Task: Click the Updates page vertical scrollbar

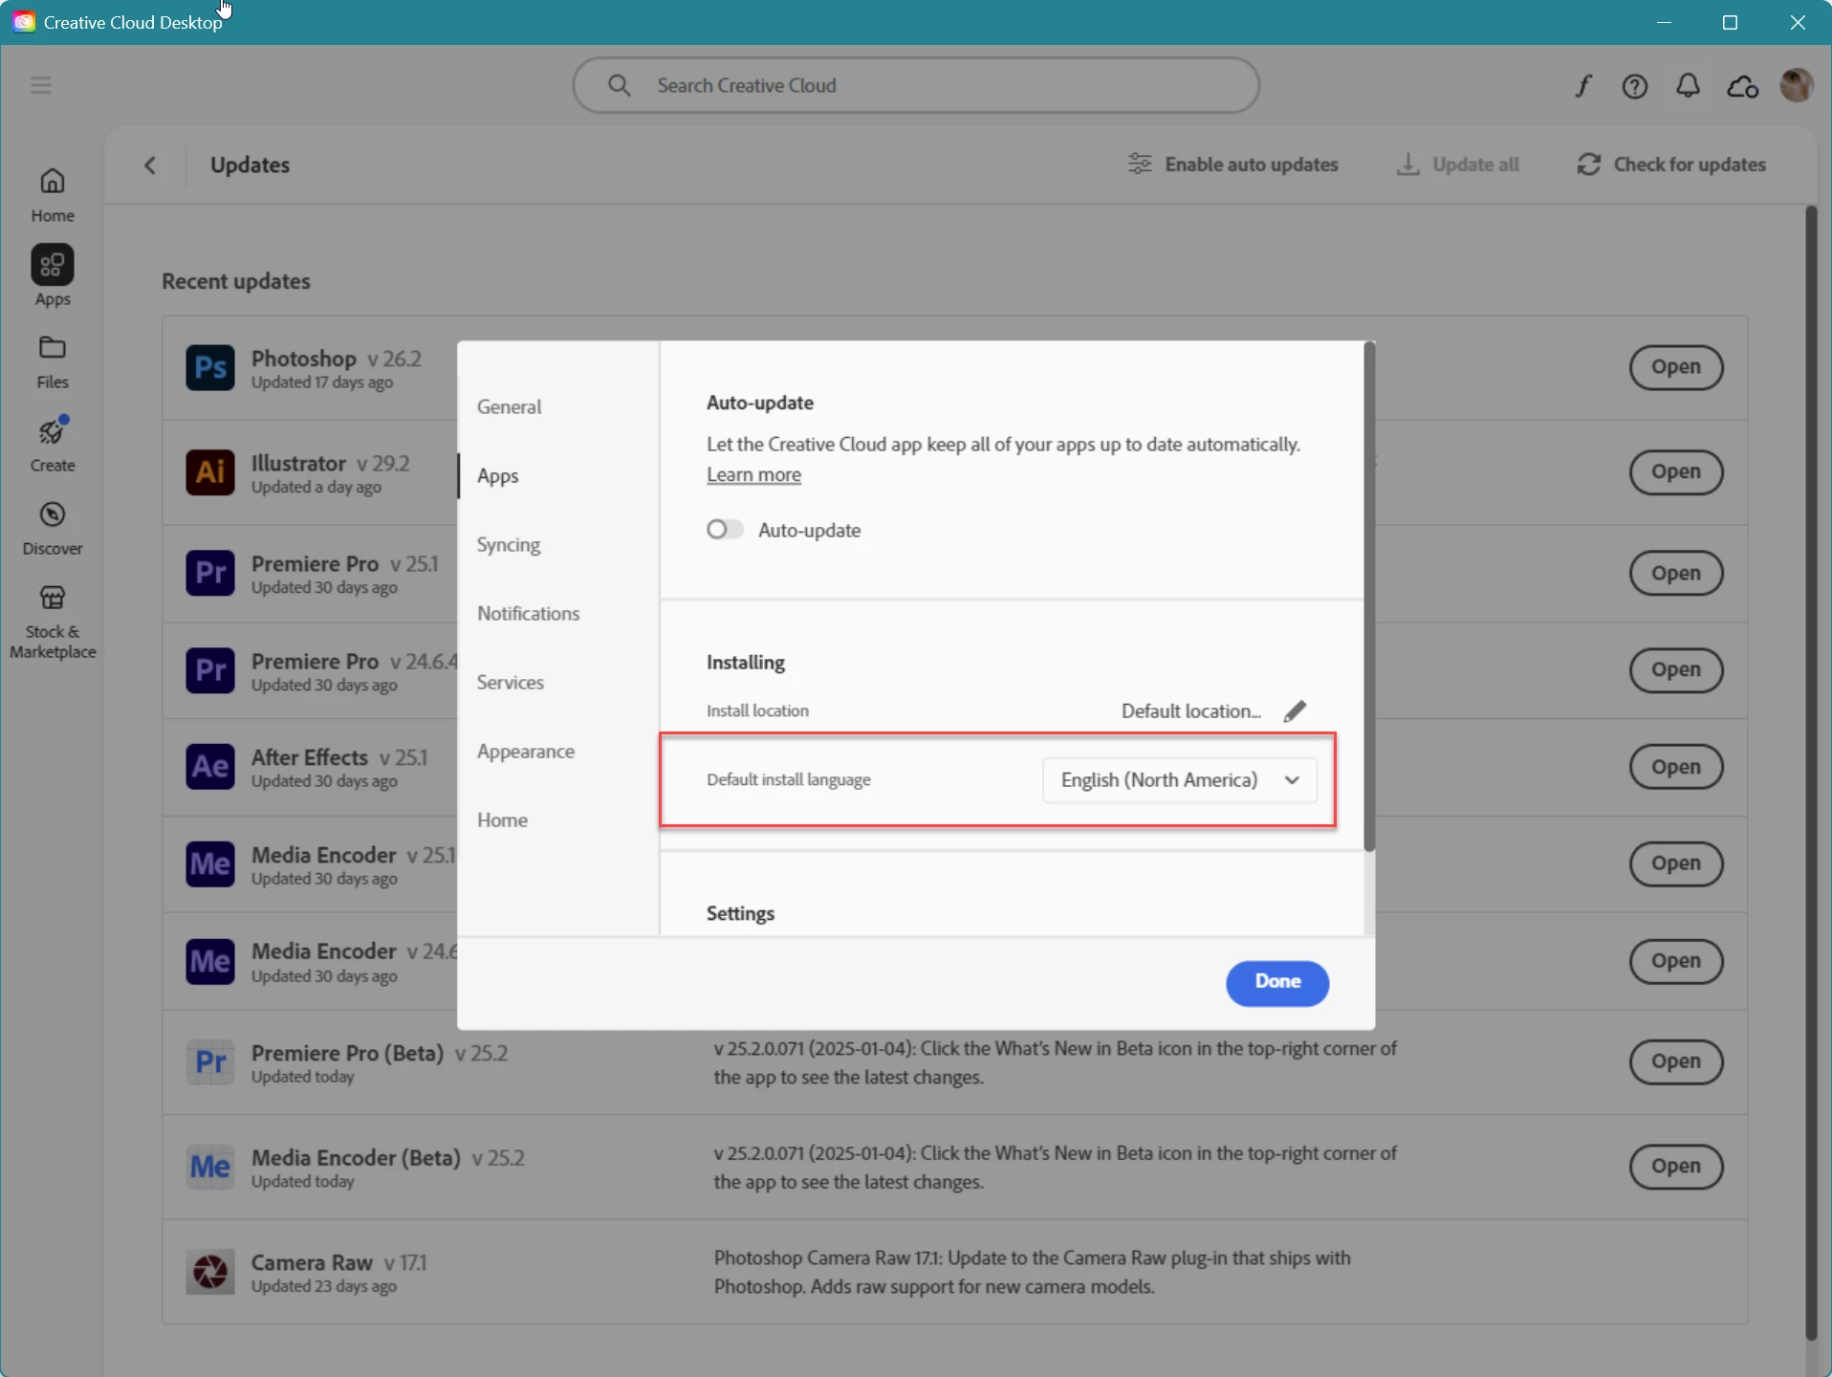Action: pos(1811,773)
